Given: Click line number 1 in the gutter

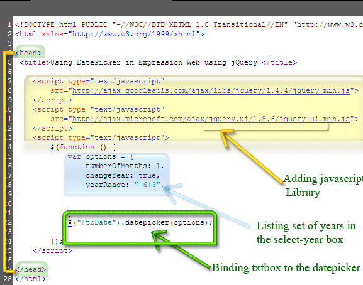Looking at the screenshot, I should click(9, 24).
